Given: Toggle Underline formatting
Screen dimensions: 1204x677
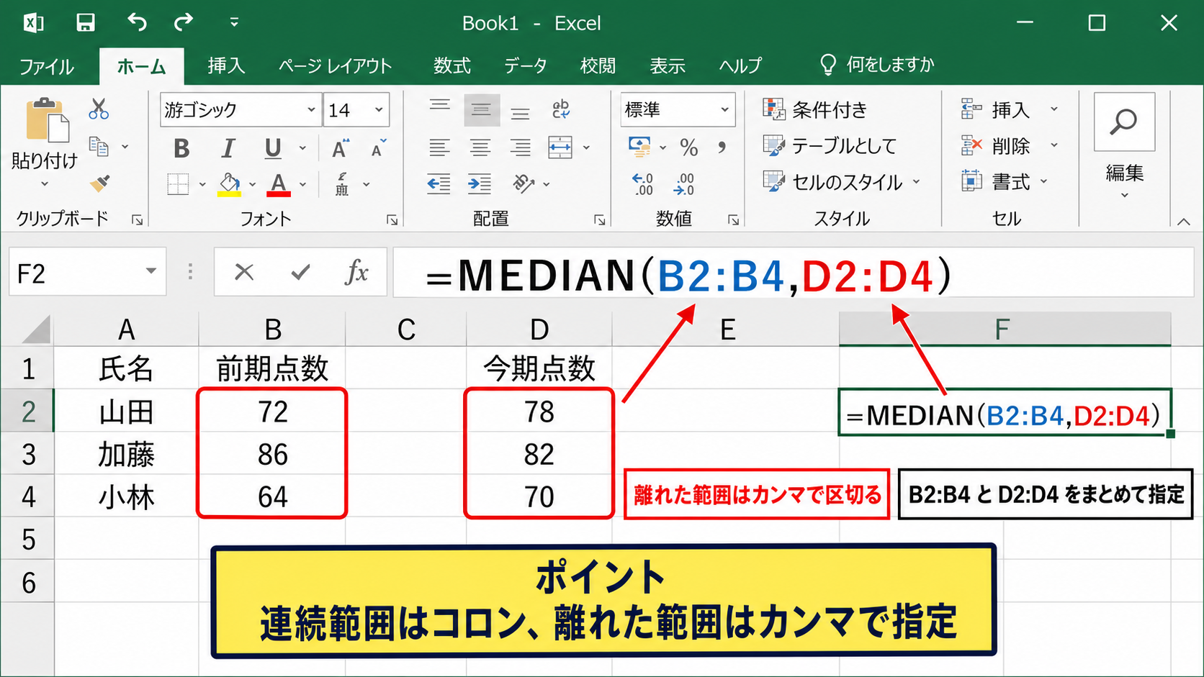Looking at the screenshot, I should (272, 148).
